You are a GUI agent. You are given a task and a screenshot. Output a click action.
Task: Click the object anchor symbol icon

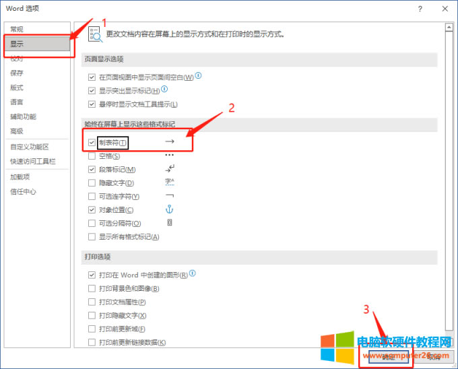tap(170, 209)
